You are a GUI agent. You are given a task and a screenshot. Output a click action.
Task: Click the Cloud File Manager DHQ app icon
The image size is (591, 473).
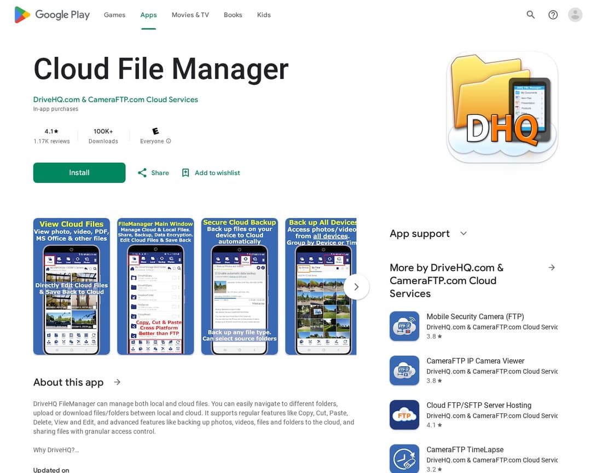(x=502, y=107)
